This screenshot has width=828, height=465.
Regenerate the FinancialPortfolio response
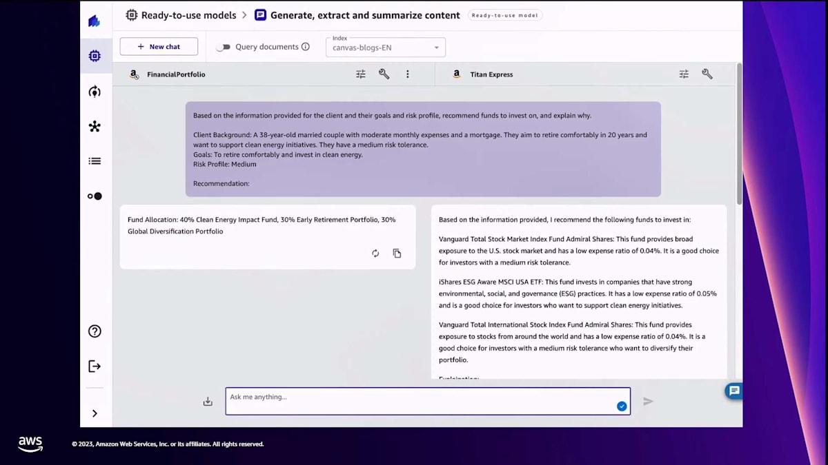coord(375,254)
